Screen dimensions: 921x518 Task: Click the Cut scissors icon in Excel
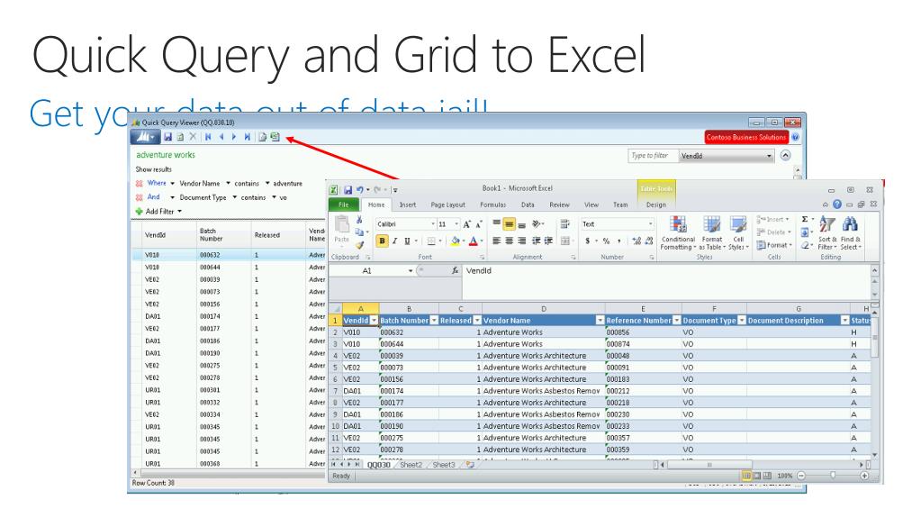coord(359,220)
